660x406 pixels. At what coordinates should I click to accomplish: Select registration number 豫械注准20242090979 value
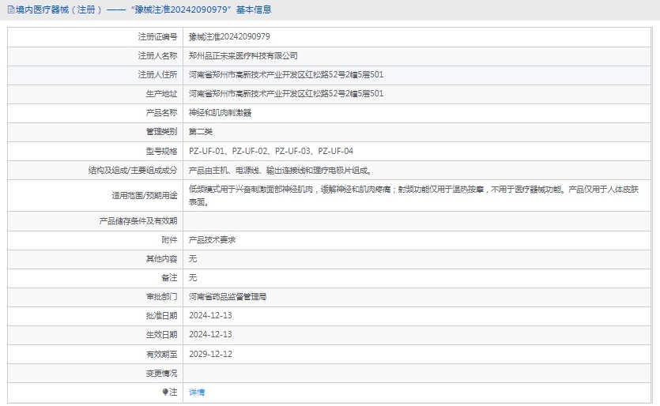(x=229, y=36)
